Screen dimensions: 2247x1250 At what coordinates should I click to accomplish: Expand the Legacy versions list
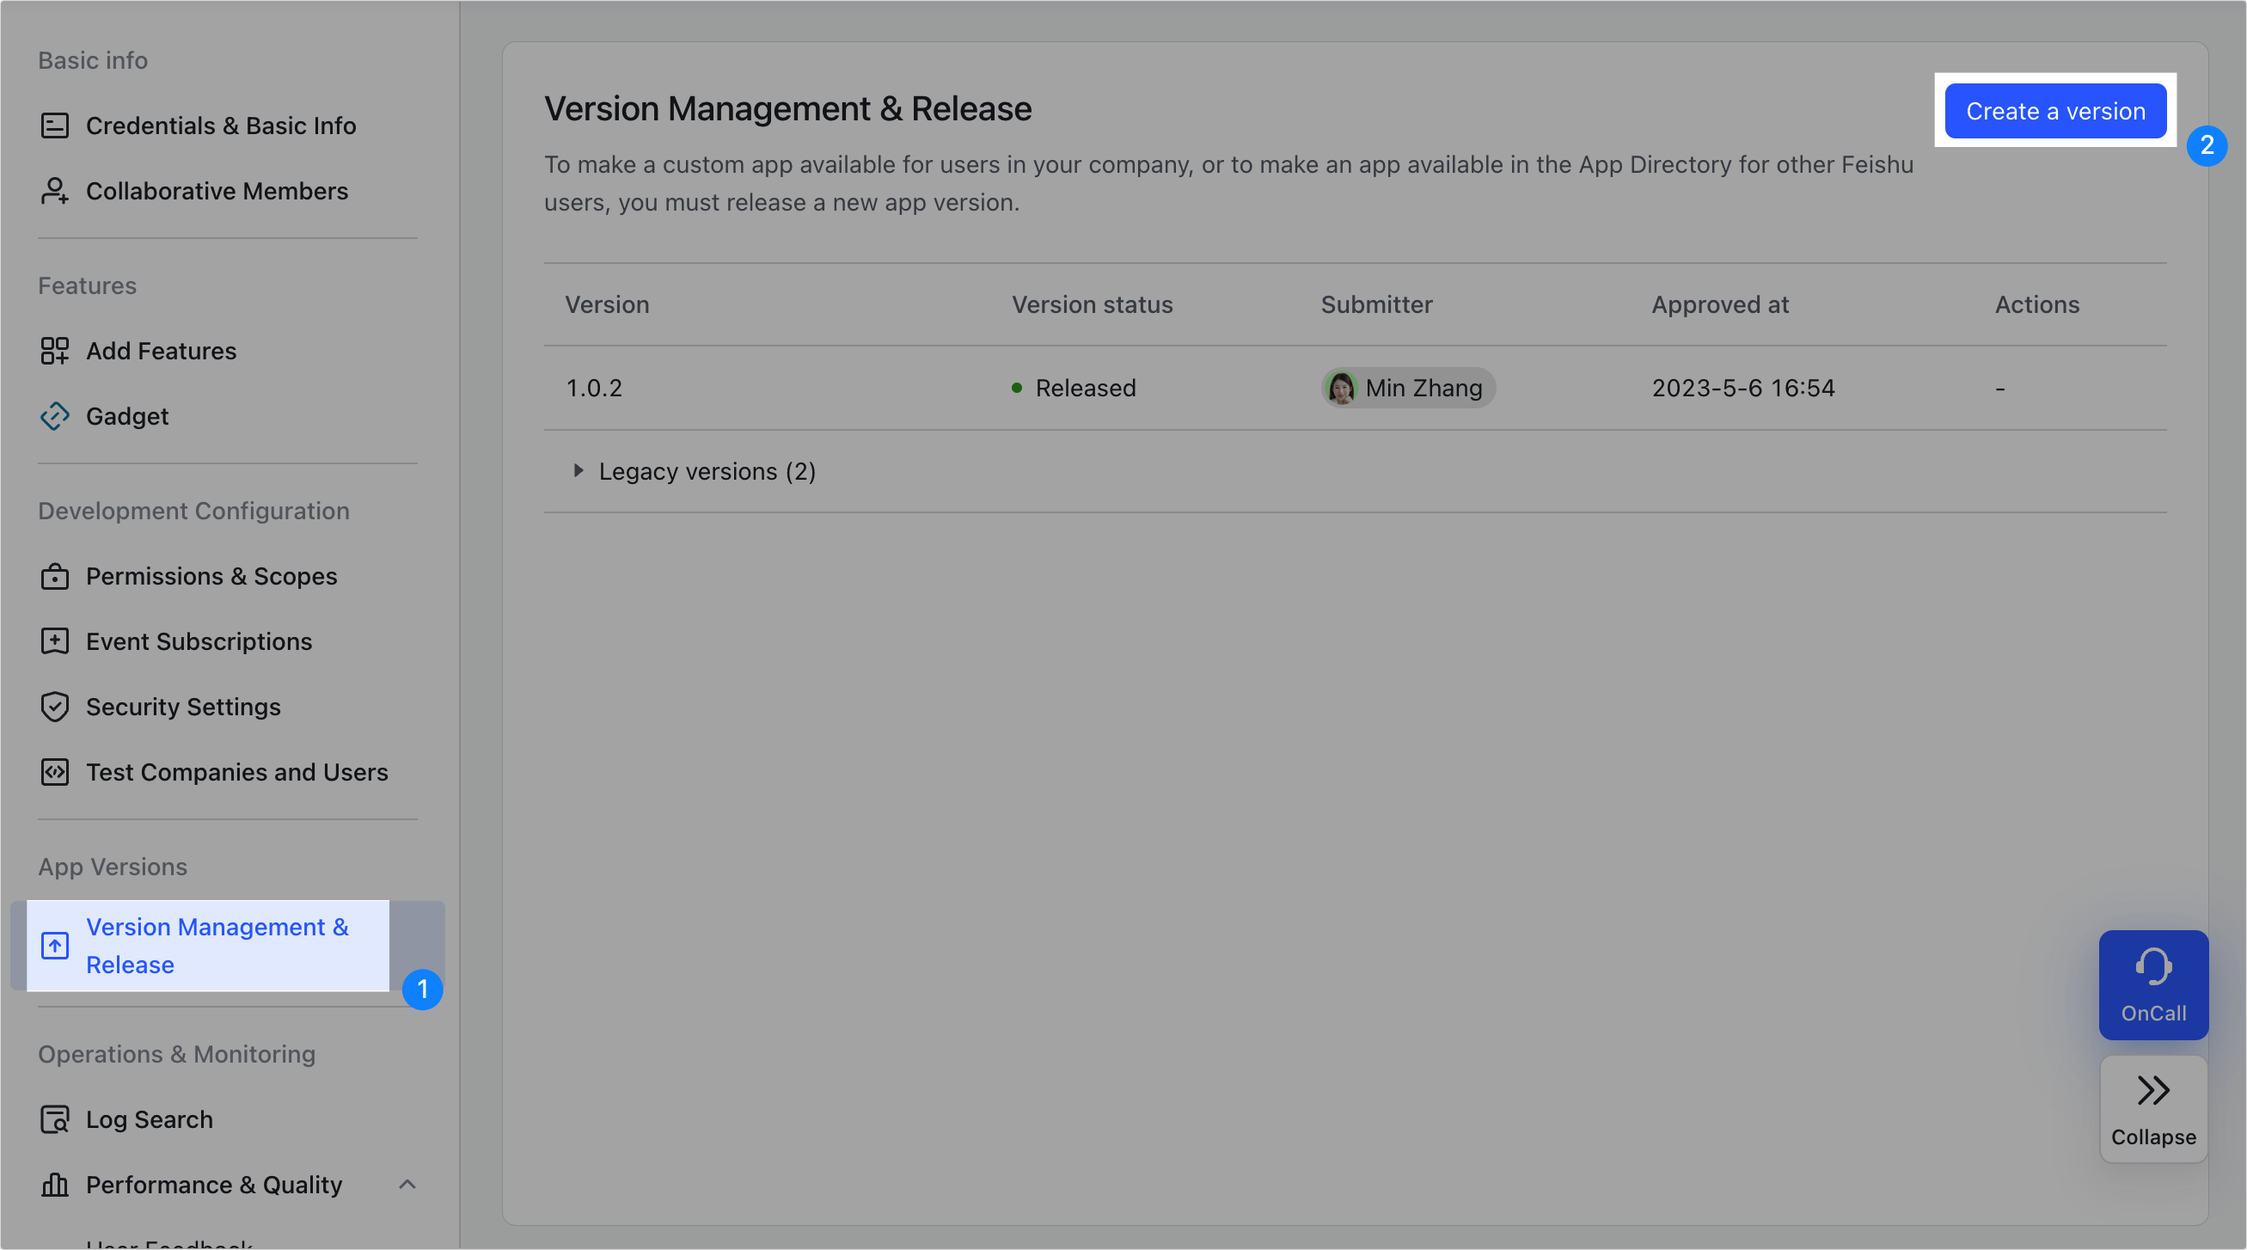coord(579,471)
